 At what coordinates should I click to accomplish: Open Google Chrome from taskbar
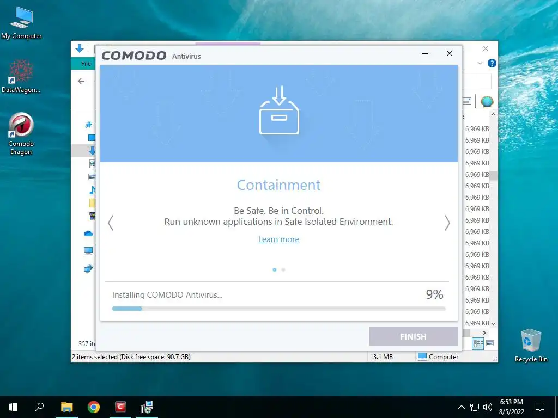click(94, 407)
